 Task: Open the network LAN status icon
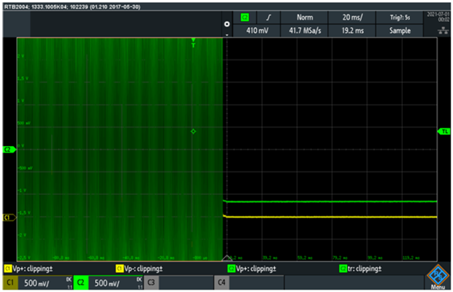point(443,31)
